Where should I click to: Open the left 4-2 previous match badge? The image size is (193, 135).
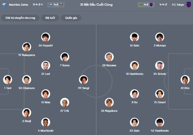56,5
